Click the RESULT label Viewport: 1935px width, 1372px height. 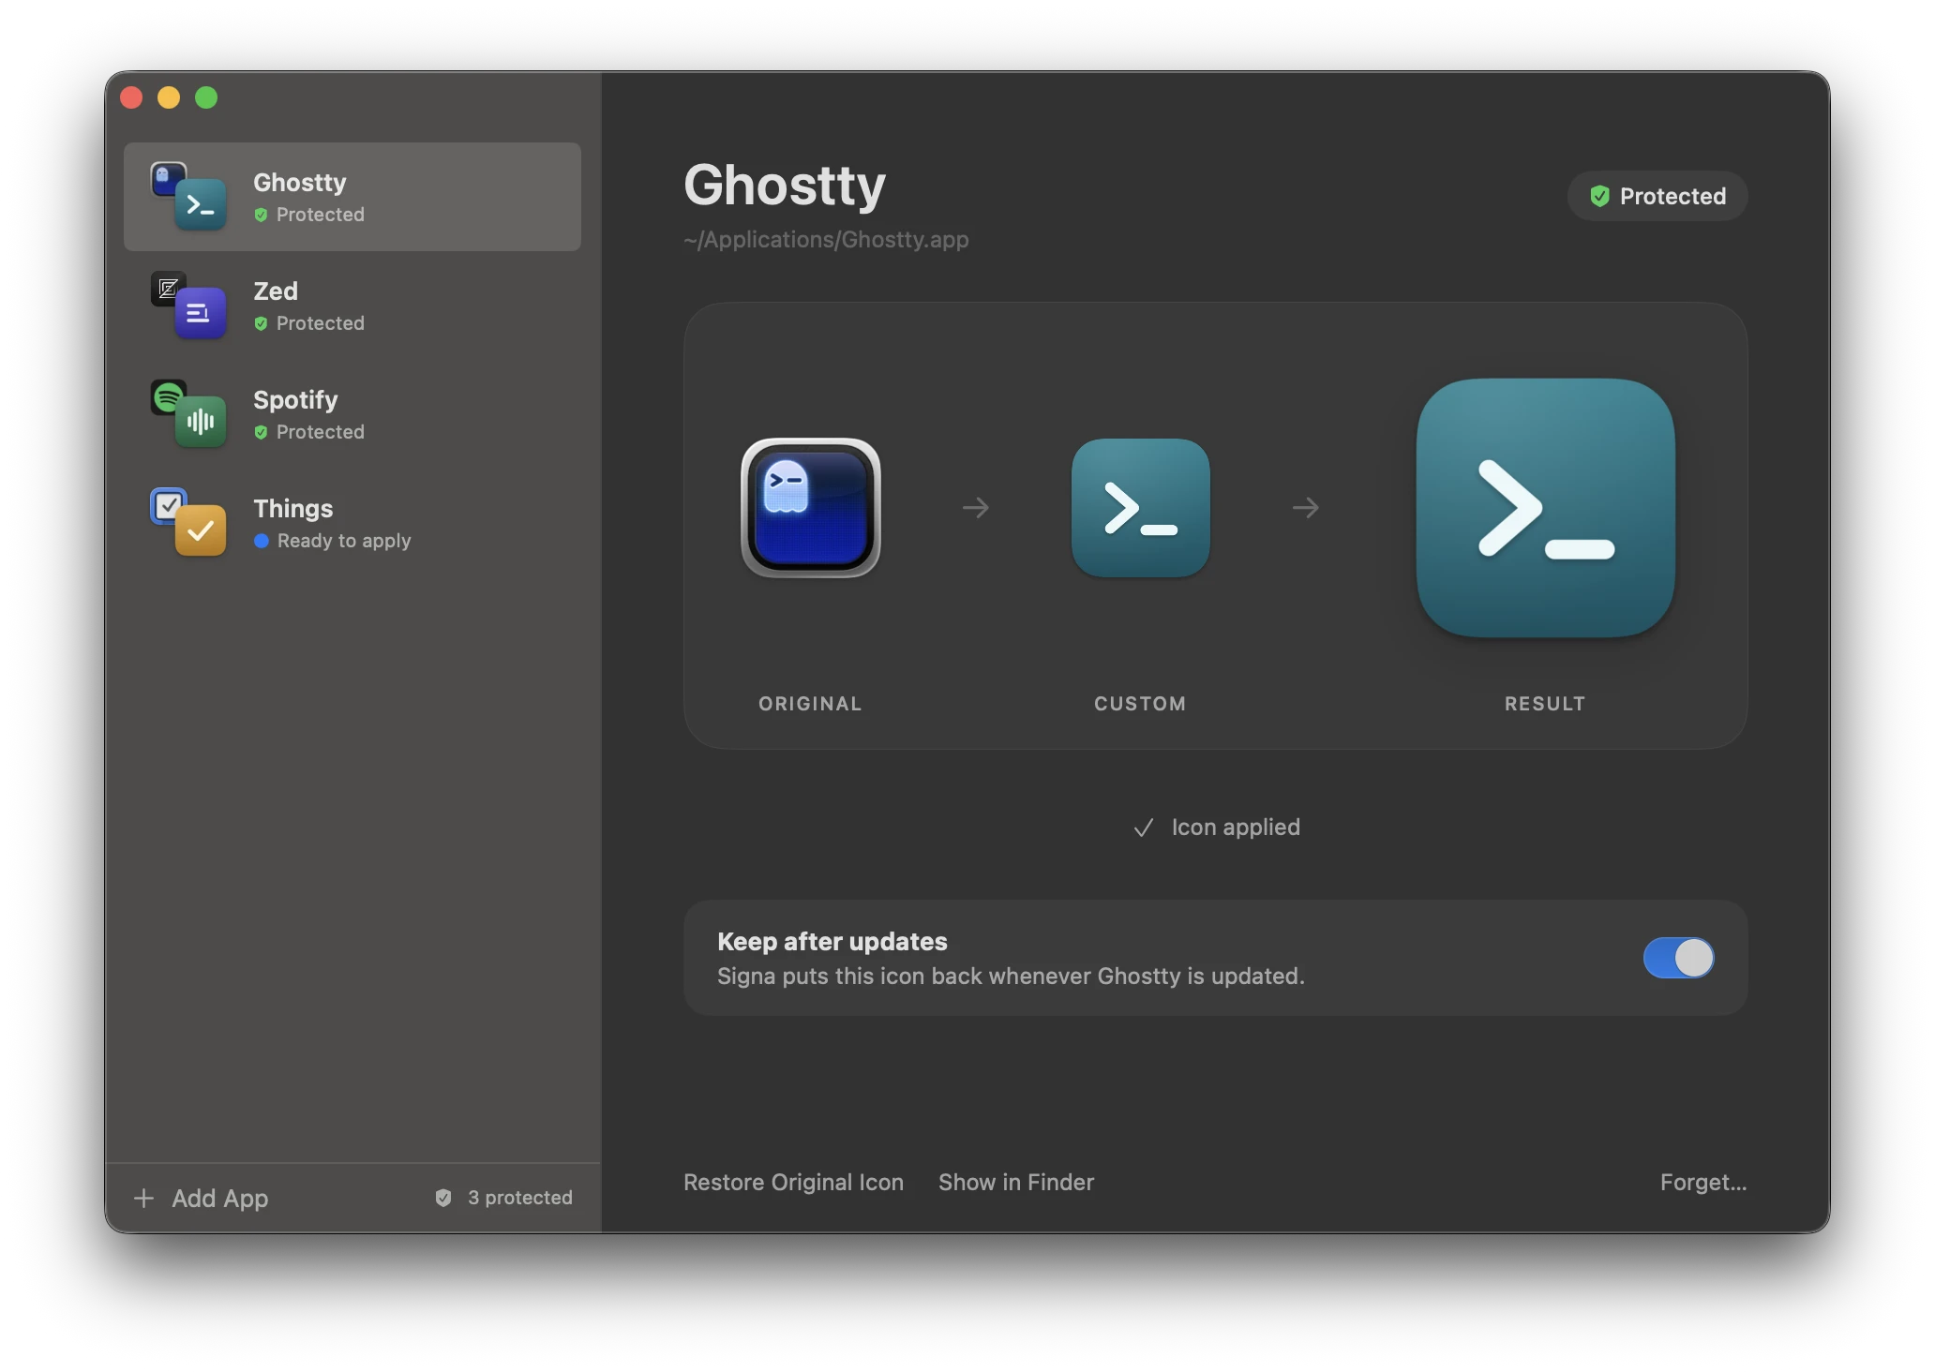(x=1545, y=704)
